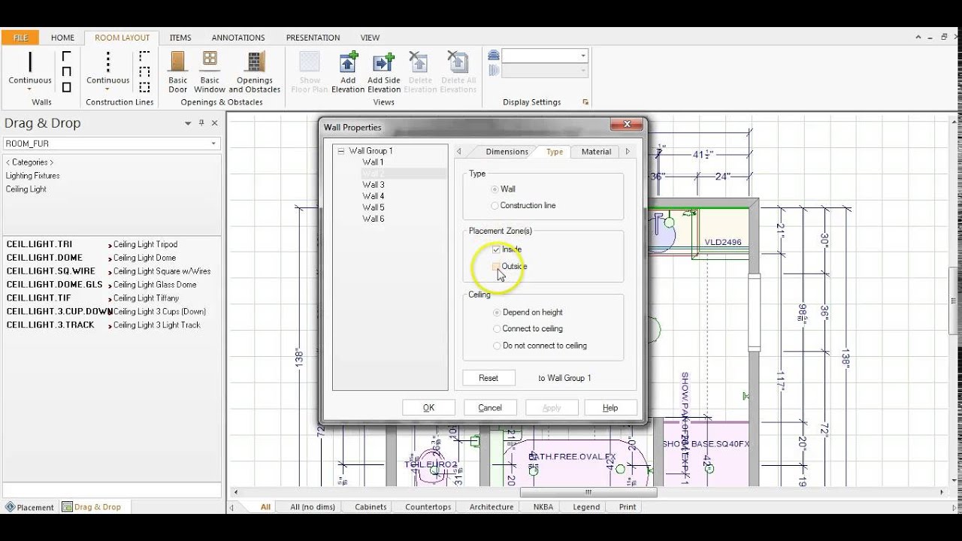The width and height of the screenshot is (962, 541).
Task: Open Openings and Obstacles
Action: (x=255, y=72)
